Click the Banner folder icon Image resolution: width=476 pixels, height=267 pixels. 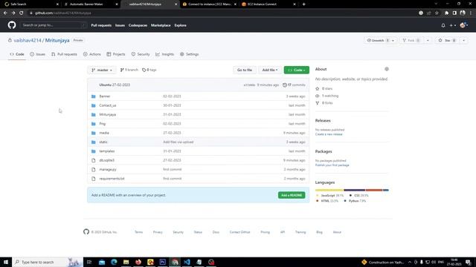[x=94, y=96]
